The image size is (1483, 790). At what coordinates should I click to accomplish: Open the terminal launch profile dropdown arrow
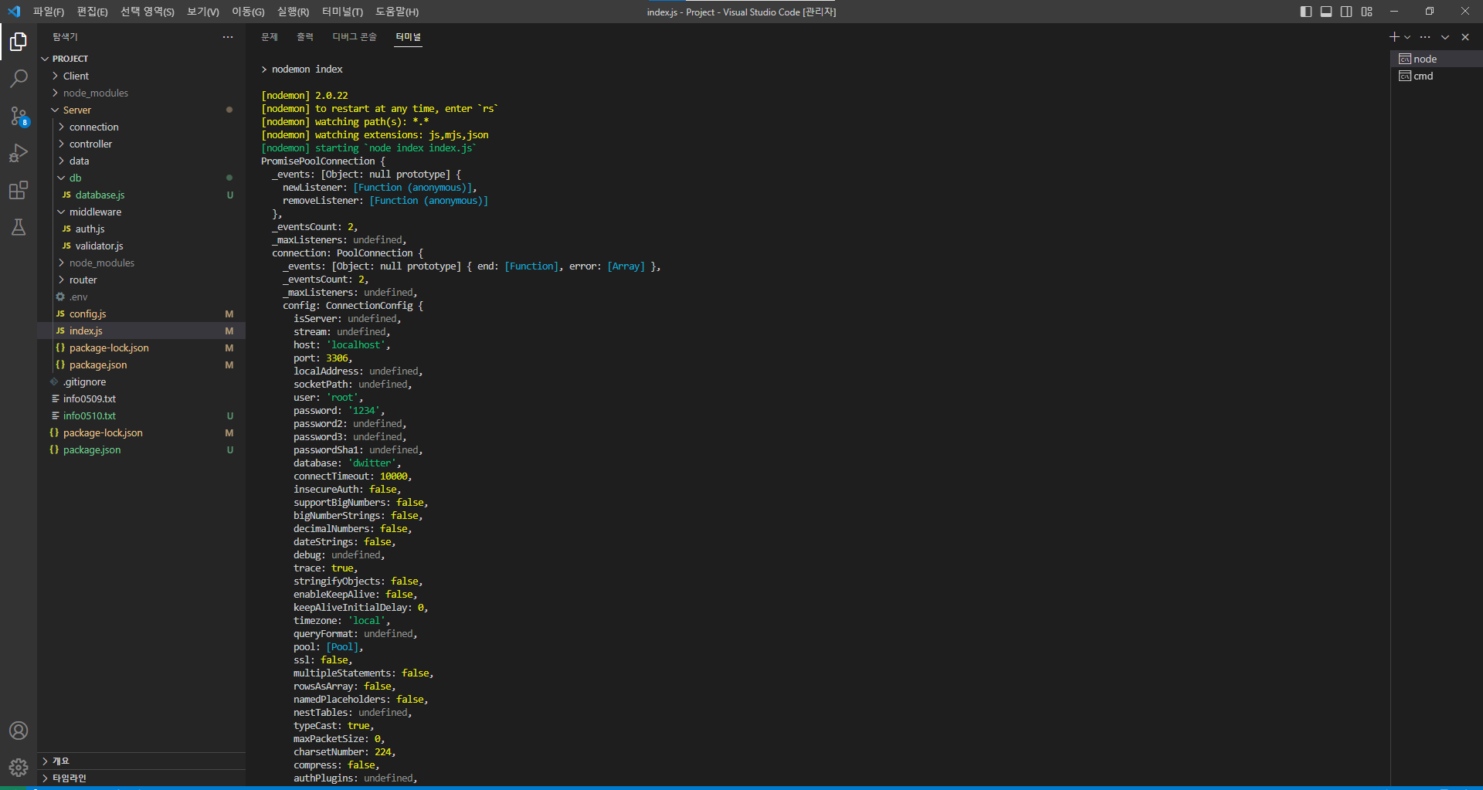1407,37
